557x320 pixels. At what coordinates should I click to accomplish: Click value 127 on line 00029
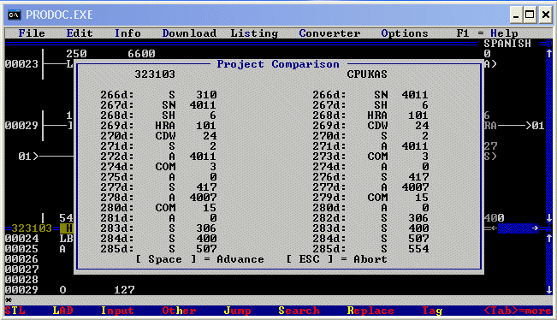click(124, 290)
